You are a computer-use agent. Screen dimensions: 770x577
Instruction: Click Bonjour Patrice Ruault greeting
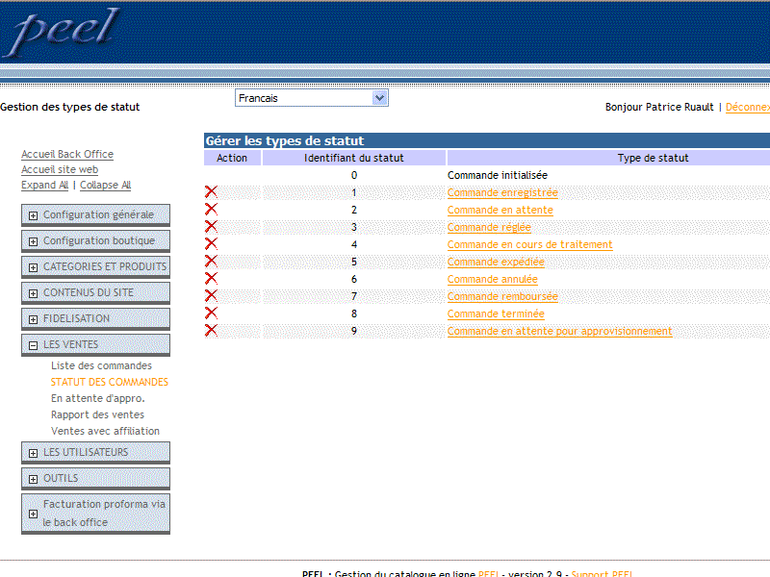659,107
